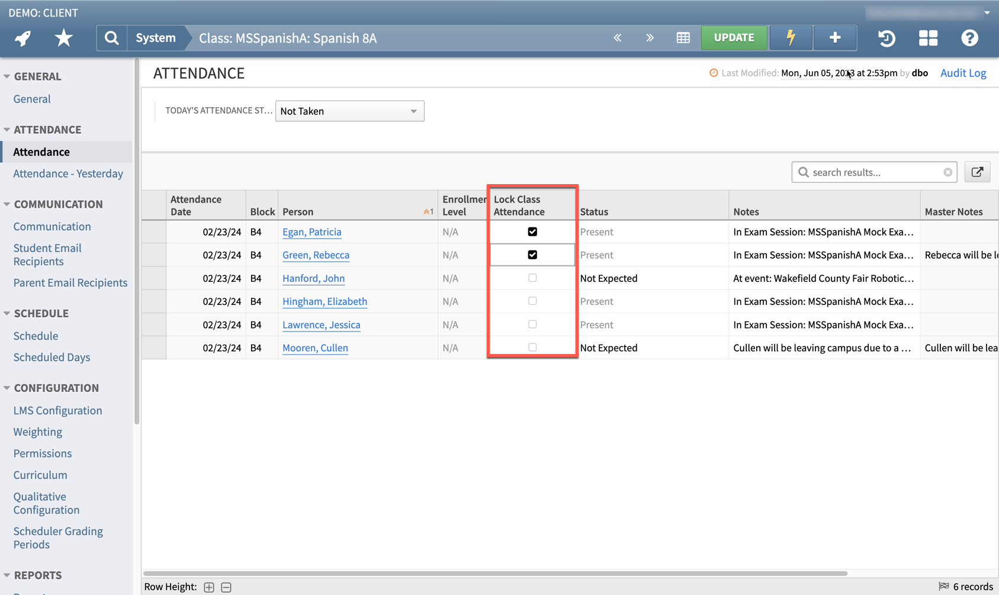Click the magnifying glass search icon

pos(111,37)
